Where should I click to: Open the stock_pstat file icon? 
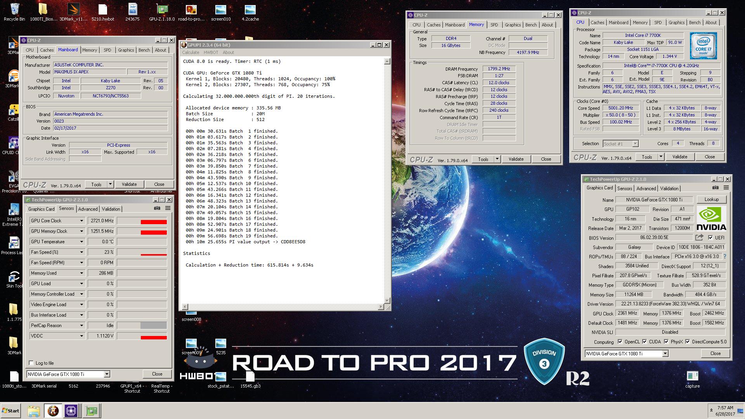pyautogui.click(x=221, y=379)
